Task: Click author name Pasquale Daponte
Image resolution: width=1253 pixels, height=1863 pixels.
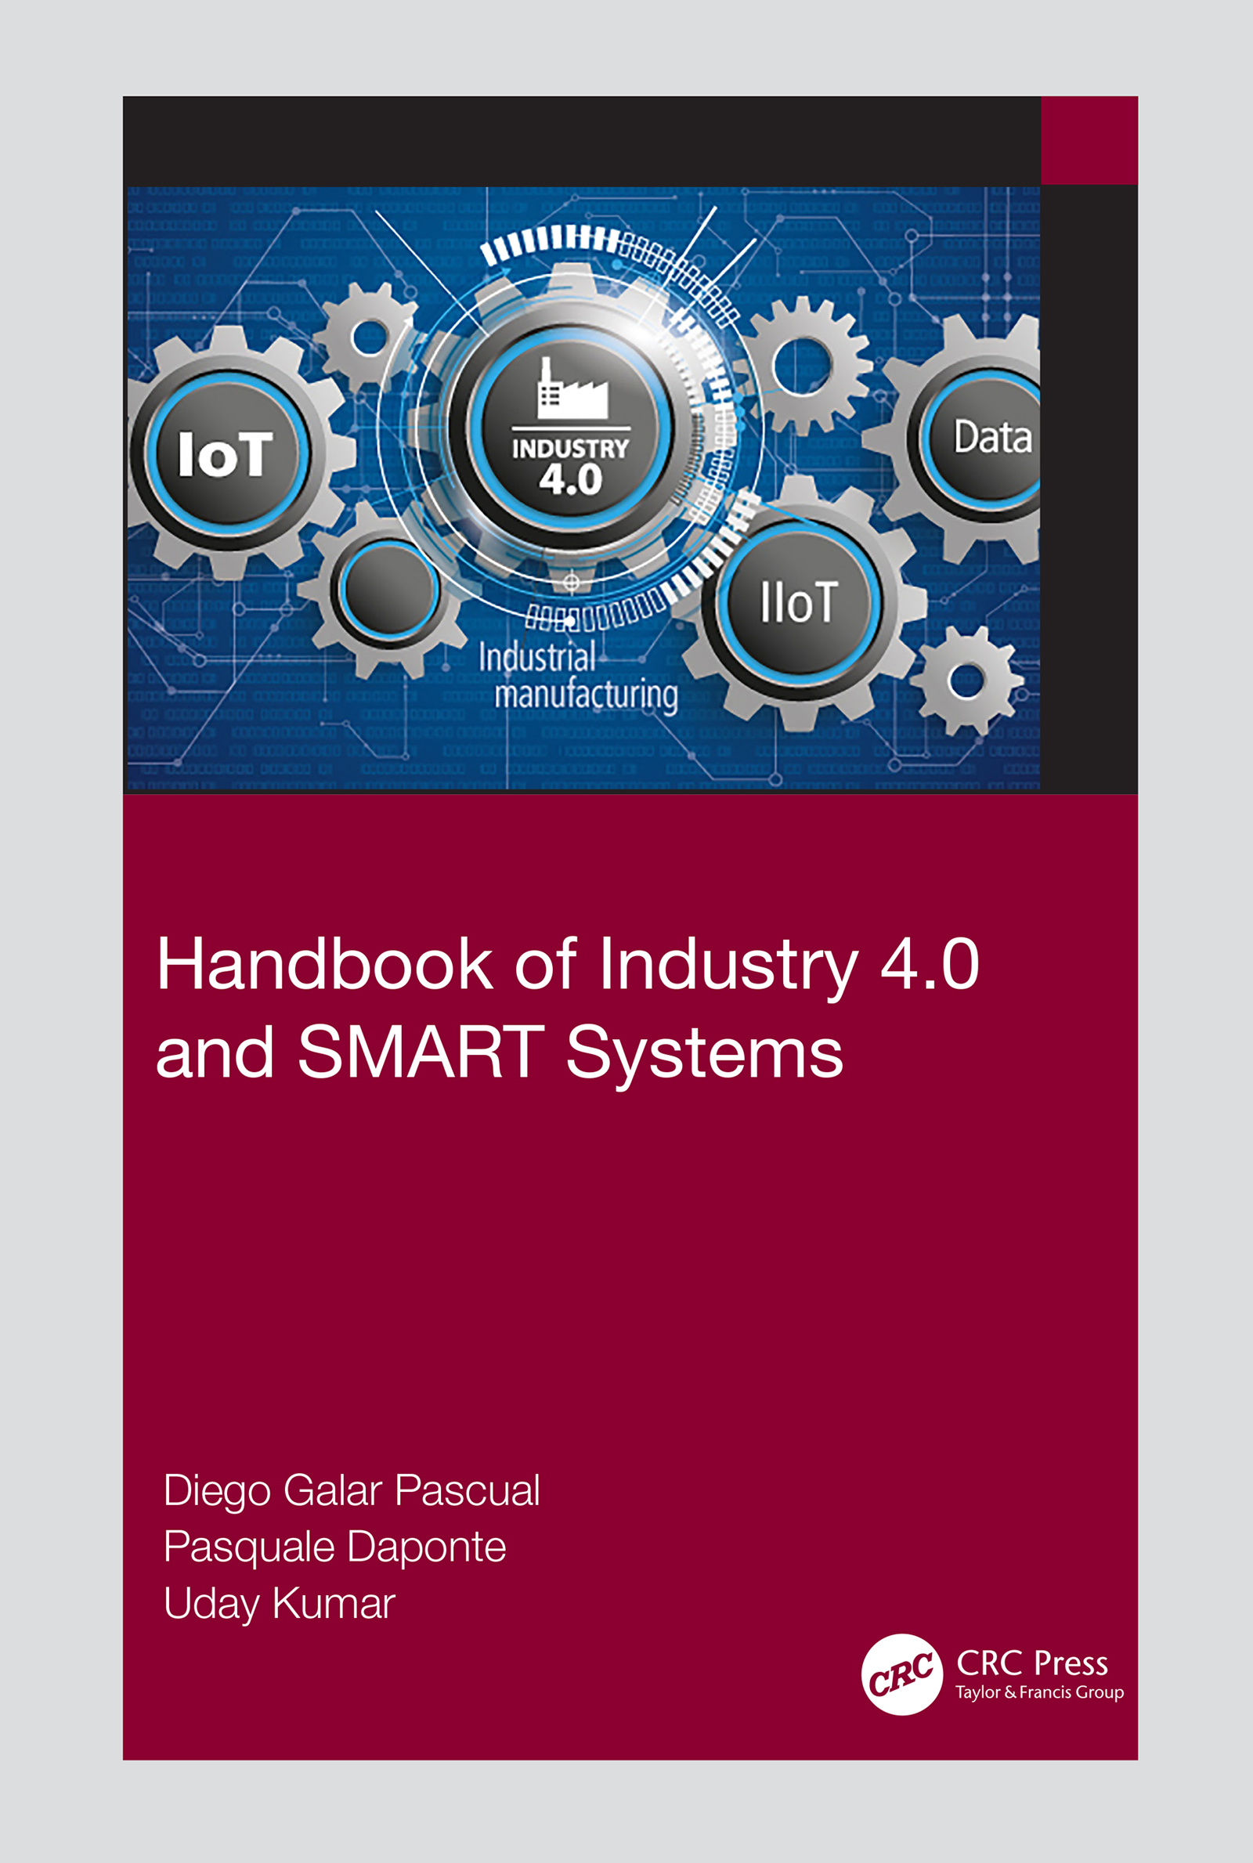Action: pyautogui.click(x=335, y=1547)
